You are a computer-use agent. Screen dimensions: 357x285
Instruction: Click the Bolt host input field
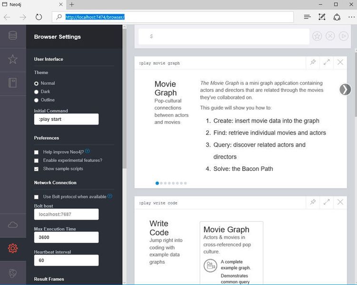(66, 214)
